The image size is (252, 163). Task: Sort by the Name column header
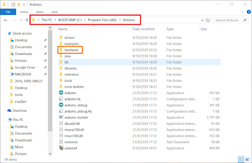point(63,29)
